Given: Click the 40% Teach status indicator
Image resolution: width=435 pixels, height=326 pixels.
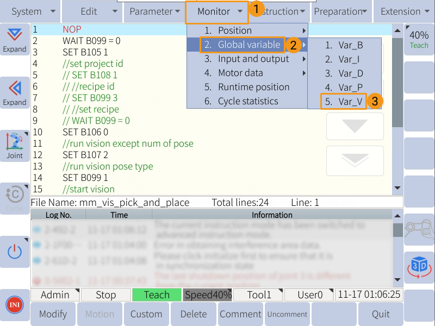Looking at the screenshot, I should [x=419, y=40].
